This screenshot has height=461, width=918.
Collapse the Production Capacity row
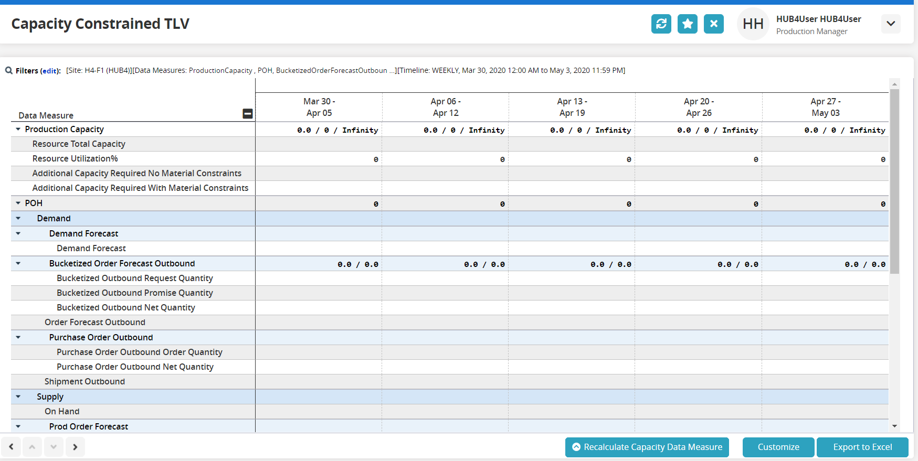click(x=18, y=129)
